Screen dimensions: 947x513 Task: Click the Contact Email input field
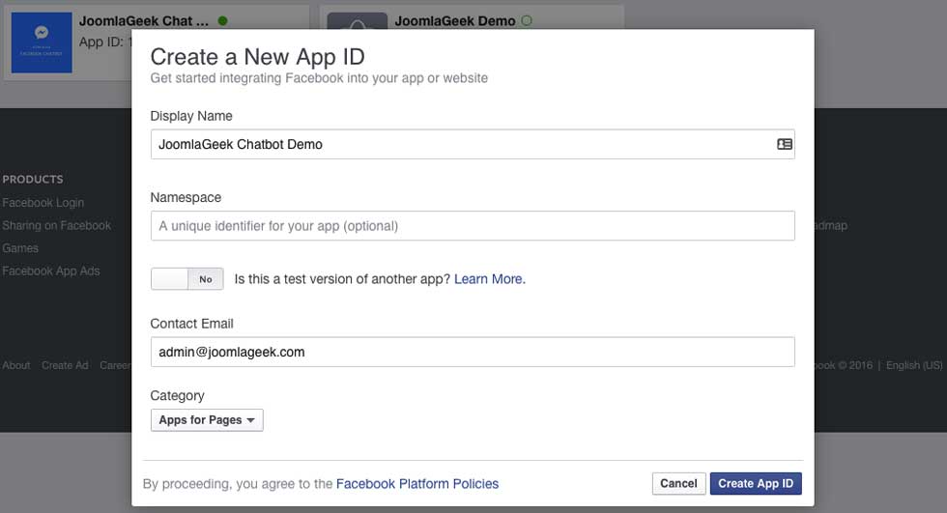(473, 352)
